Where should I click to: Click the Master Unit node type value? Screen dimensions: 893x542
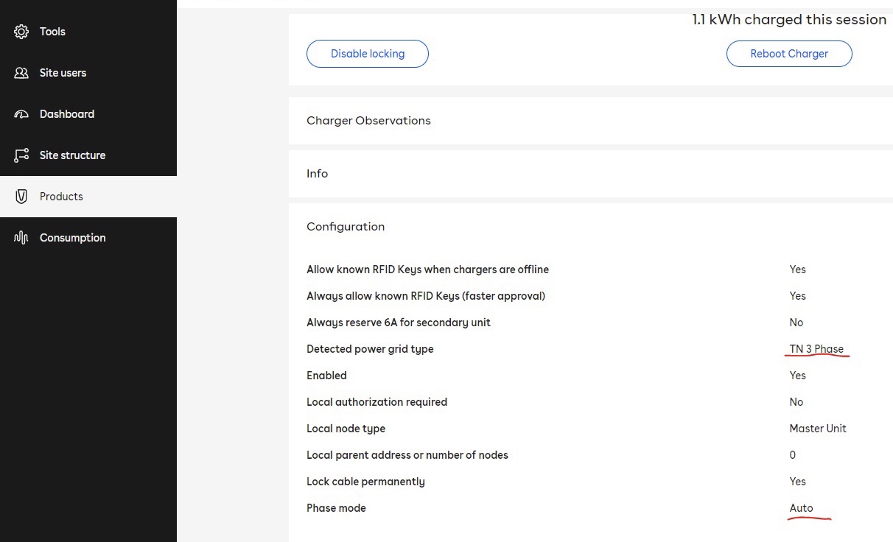tap(818, 428)
